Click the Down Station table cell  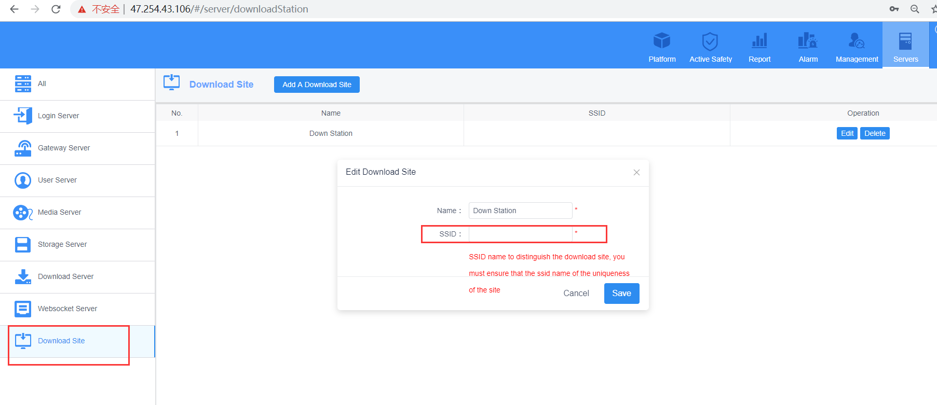pos(331,133)
